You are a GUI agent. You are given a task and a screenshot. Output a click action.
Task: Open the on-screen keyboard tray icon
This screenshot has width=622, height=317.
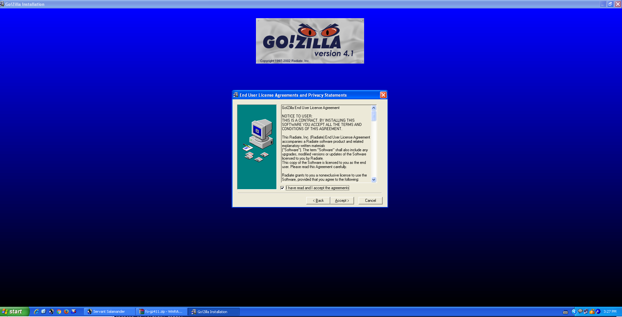(x=565, y=312)
